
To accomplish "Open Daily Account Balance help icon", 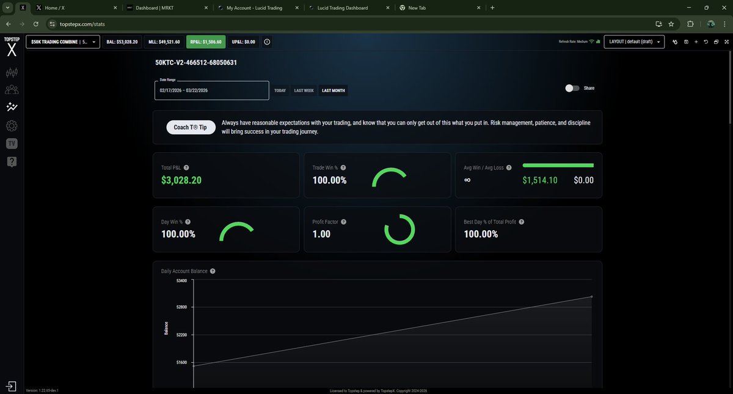I will point(213,271).
